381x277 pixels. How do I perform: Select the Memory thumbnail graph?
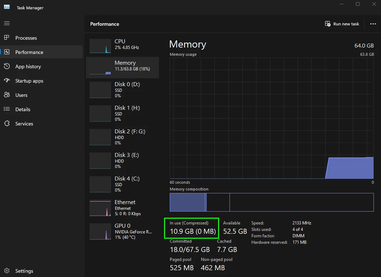point(100,67)
